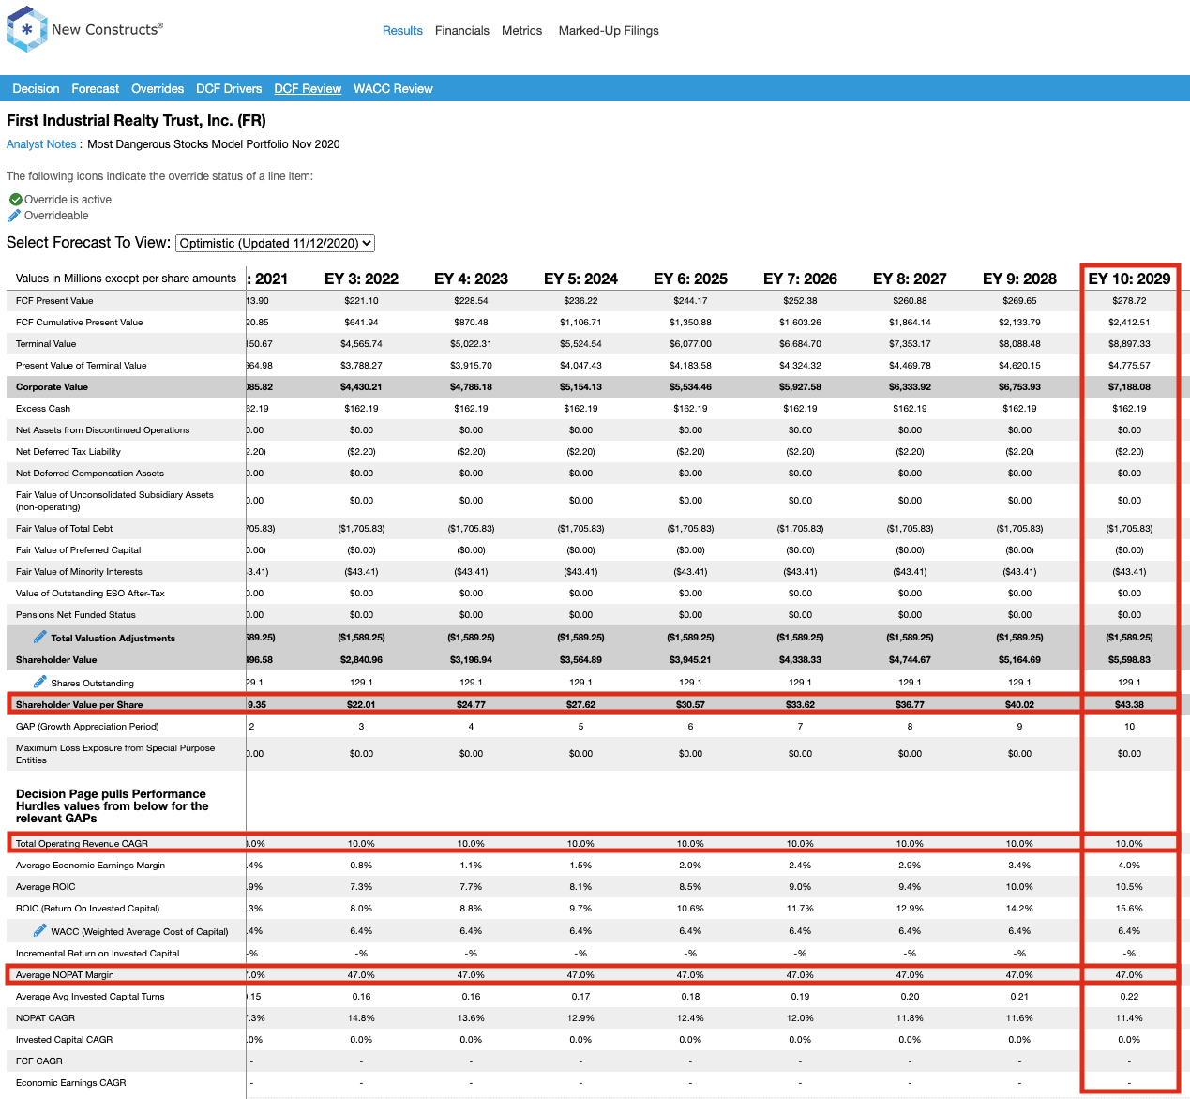Screen dimensions: 1190x1099
Task: Click the 'Economic Earnings CAGR' row label
Action: 71,1083
